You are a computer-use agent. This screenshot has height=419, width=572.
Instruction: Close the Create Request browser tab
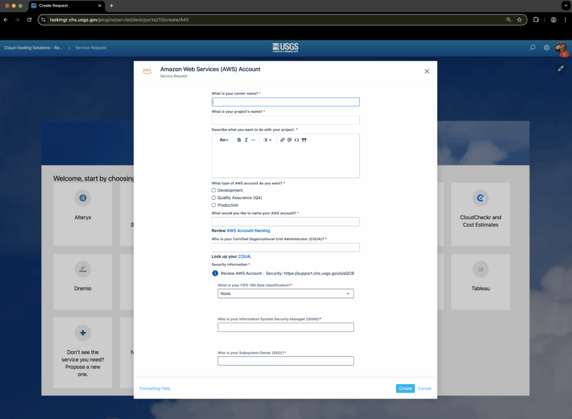pyautogui.click(x=99, y=6)
